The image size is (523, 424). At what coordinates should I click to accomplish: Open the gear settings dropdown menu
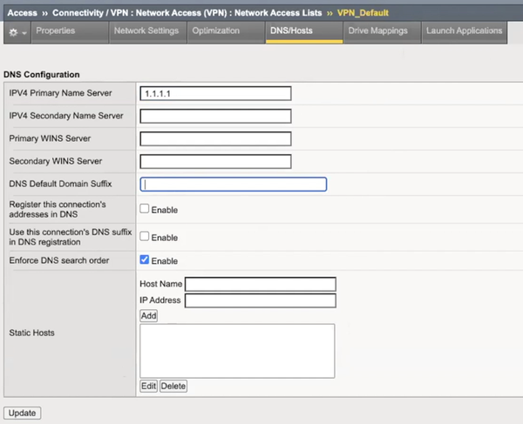pyautogui.click(x=16, y=31)
